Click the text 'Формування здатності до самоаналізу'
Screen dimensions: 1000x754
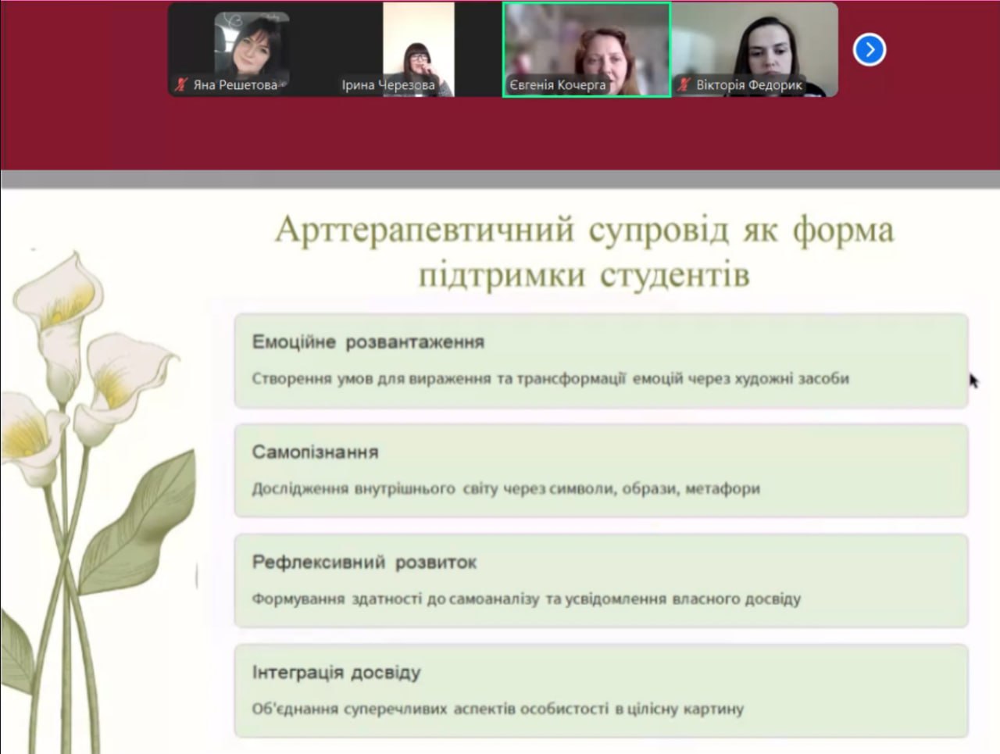tap(395, 599)
